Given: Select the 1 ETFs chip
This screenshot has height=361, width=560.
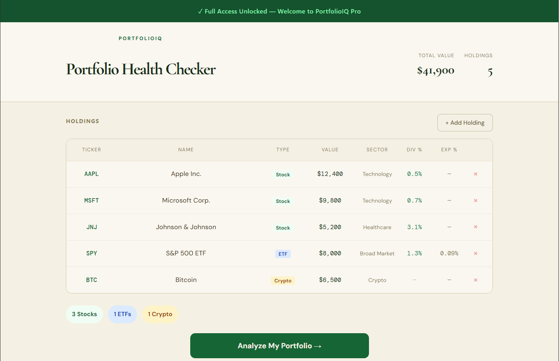Looking at the screenshot, I should click(122, 314).
